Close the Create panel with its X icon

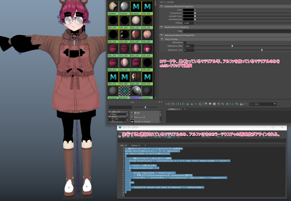click(161, 102)
